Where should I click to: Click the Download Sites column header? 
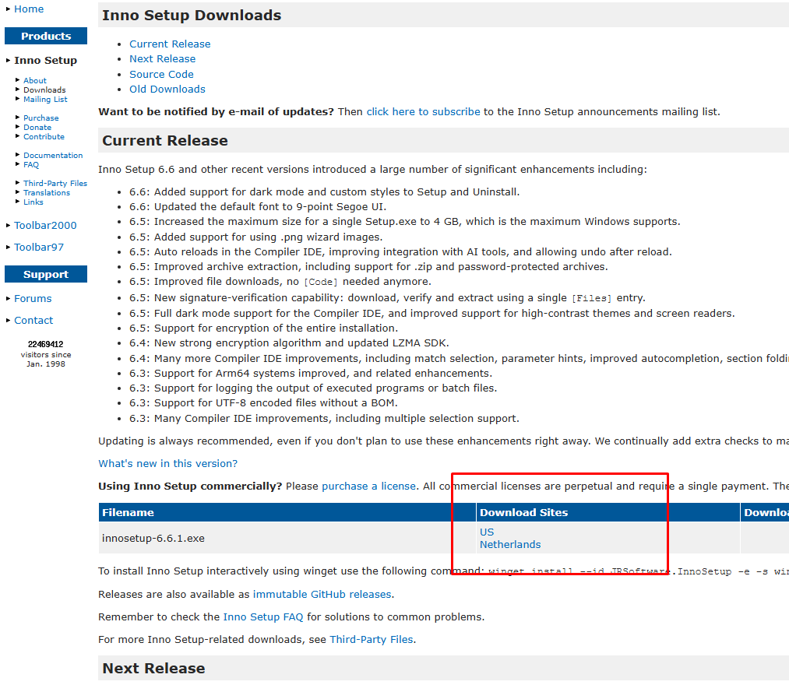pyautogui.click(x=608, y=512)
